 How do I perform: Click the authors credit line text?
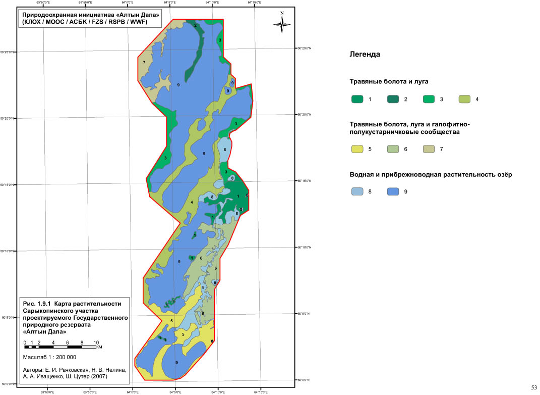[x=73, y=373]
